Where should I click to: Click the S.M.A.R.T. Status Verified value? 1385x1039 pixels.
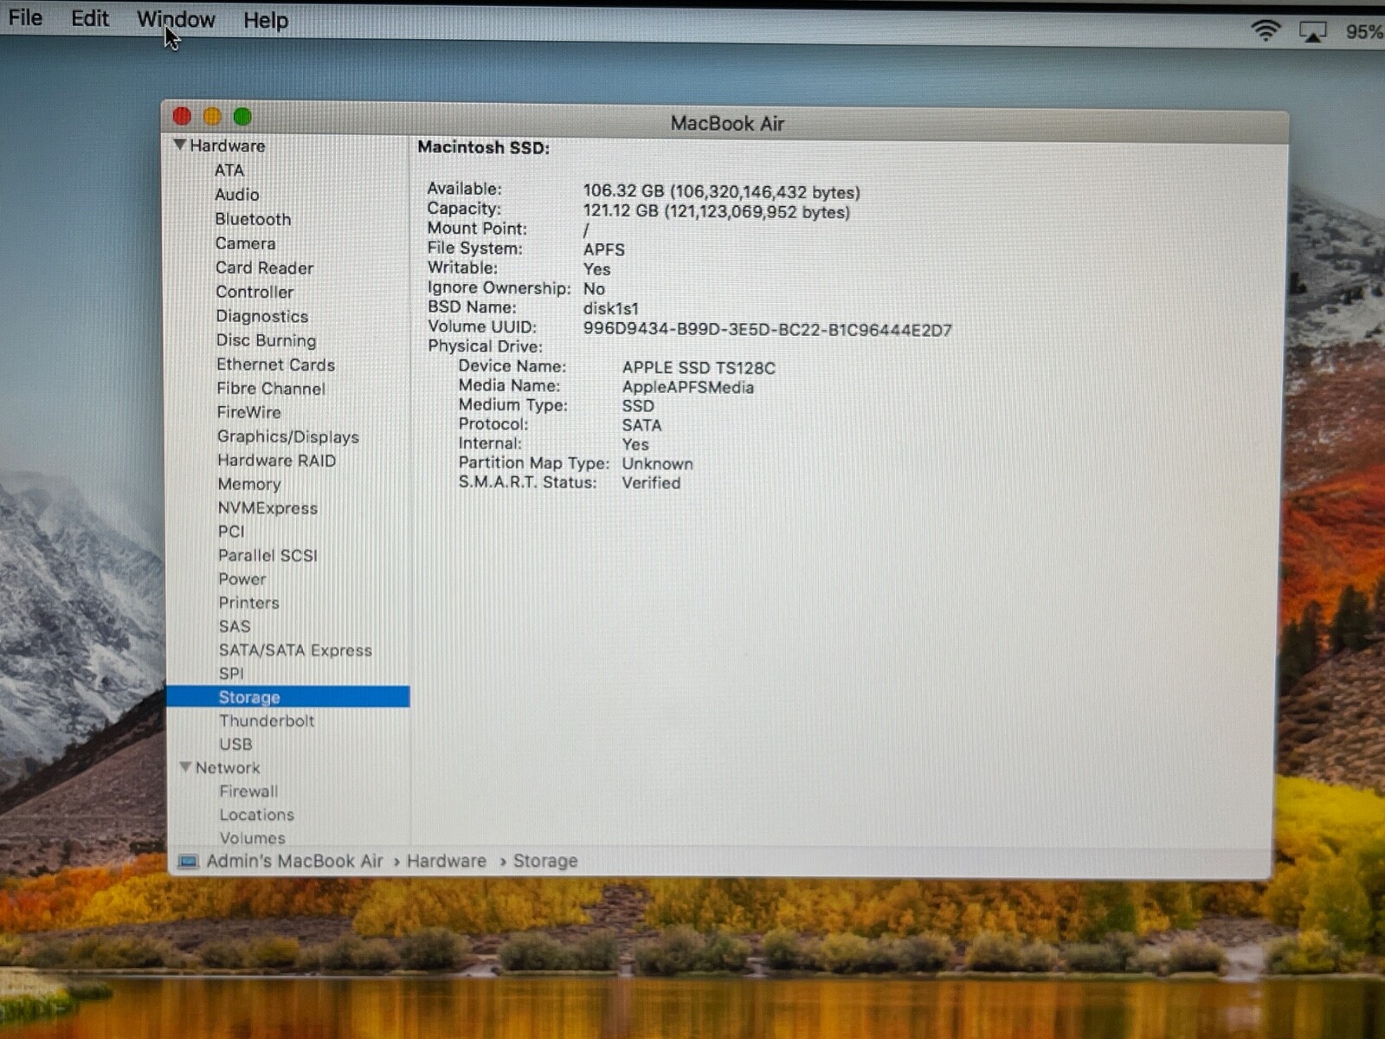click(x=651, y=483)
